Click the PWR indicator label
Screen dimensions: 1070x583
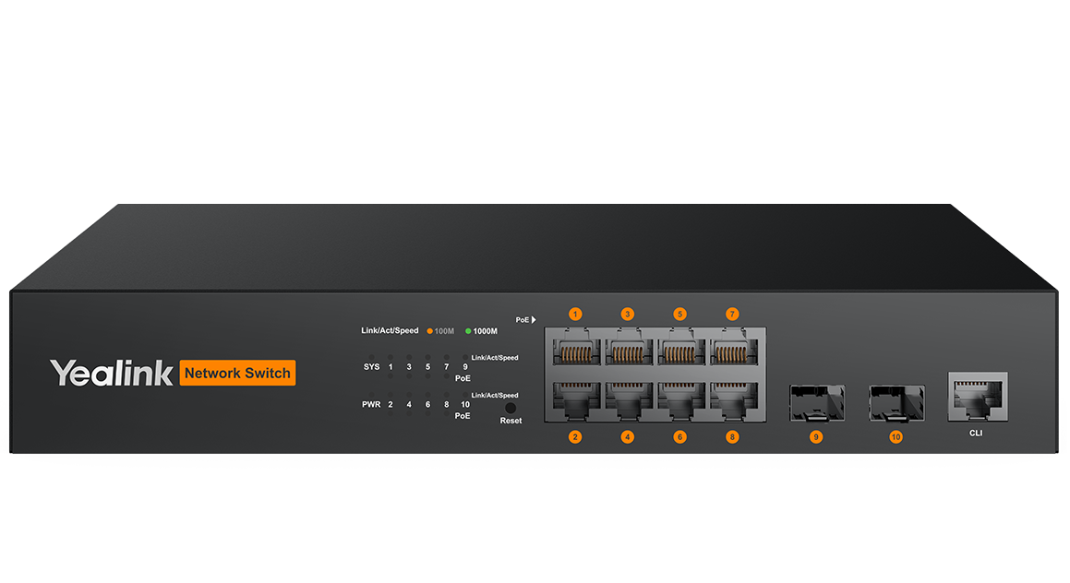(371, 405)
